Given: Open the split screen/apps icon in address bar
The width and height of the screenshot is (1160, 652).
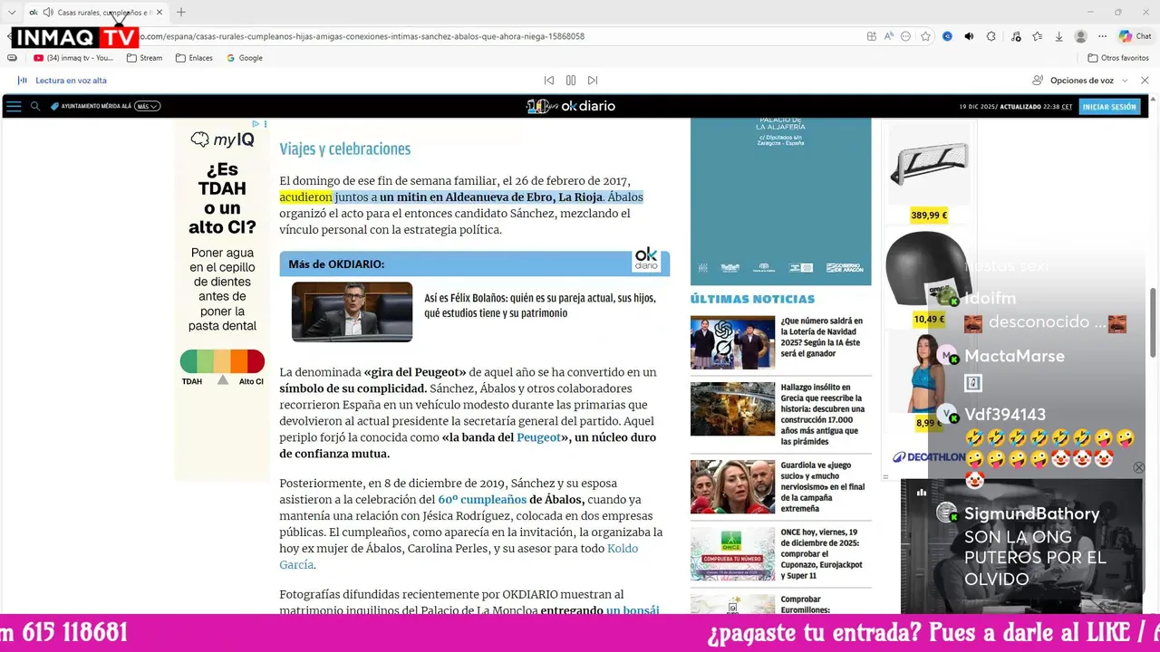Looking at the screenshot, I should tap(872, 36).
